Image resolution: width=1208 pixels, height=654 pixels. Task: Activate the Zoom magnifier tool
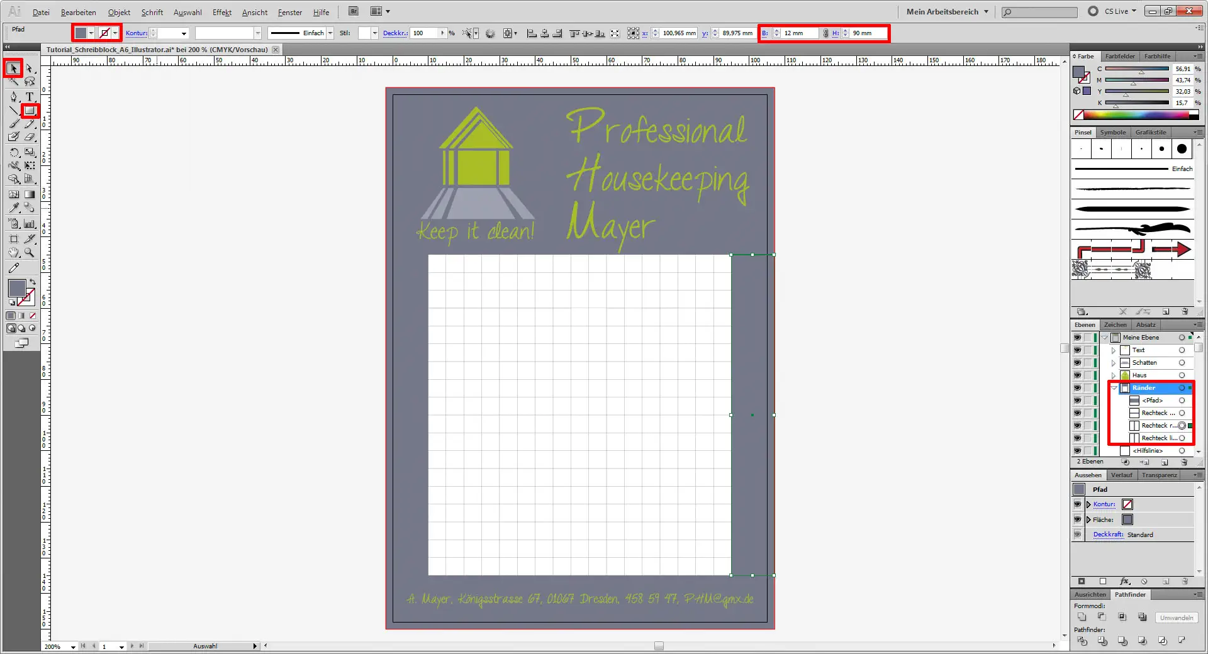point(30,253)
